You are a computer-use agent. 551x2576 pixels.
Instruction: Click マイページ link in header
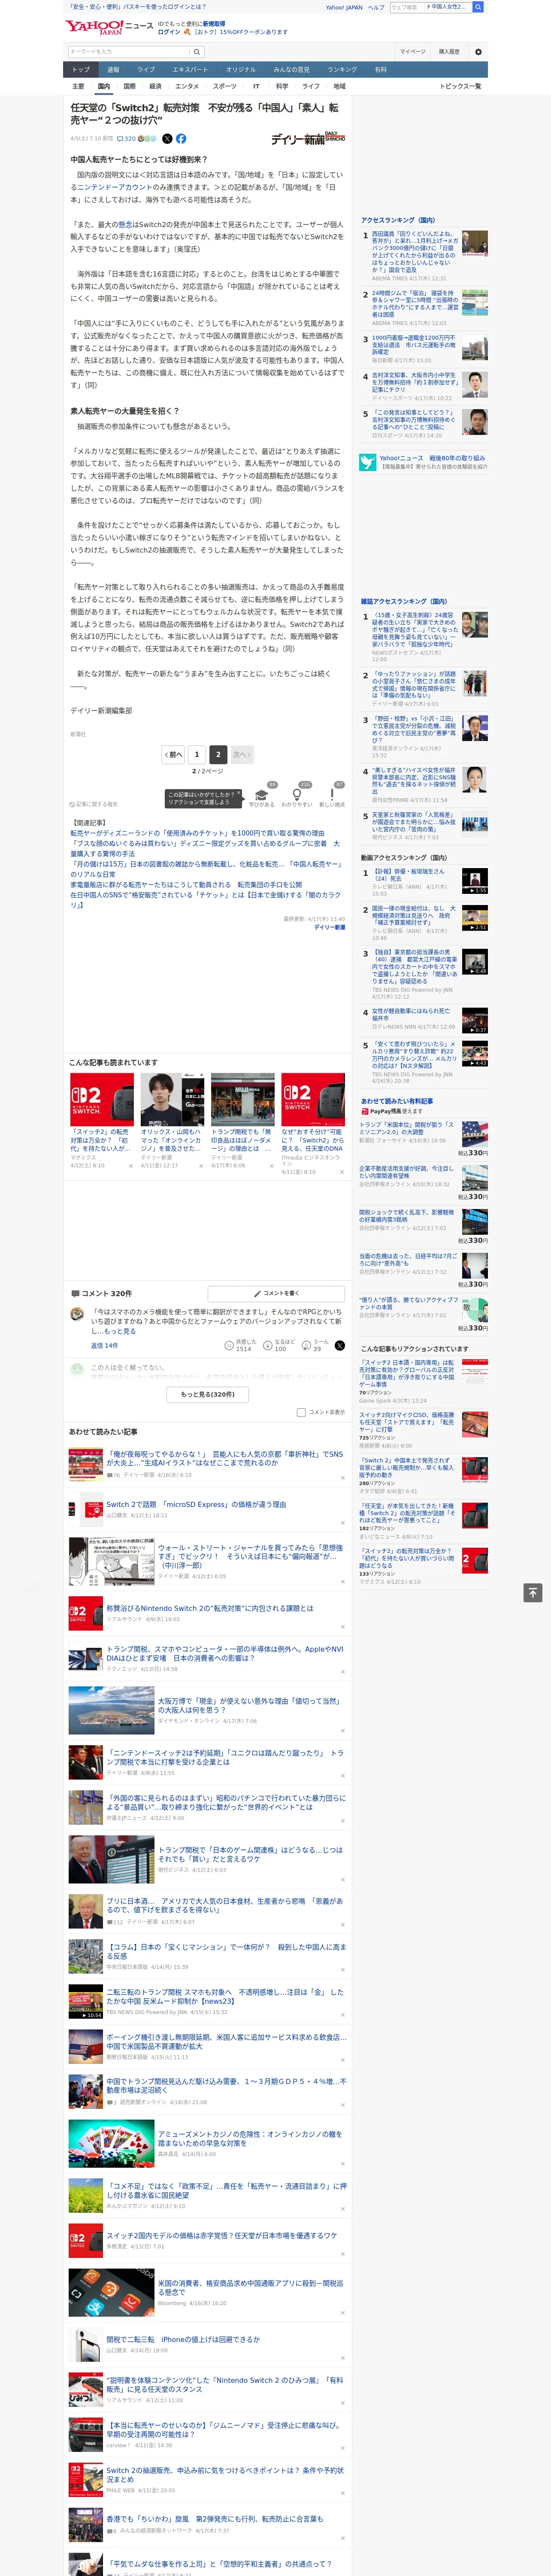413,52
